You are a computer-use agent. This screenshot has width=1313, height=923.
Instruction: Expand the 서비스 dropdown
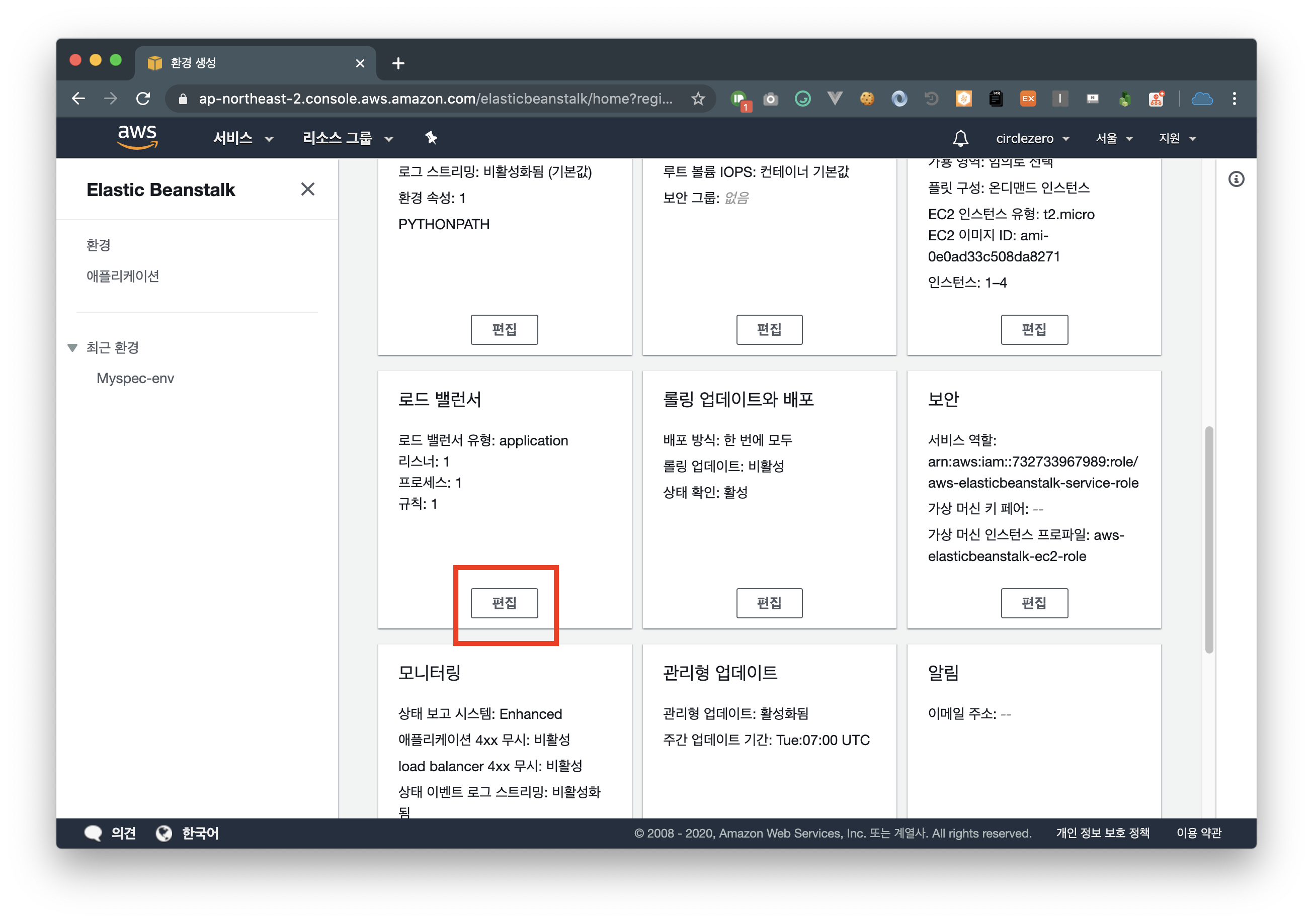click(x=243, y=138)
